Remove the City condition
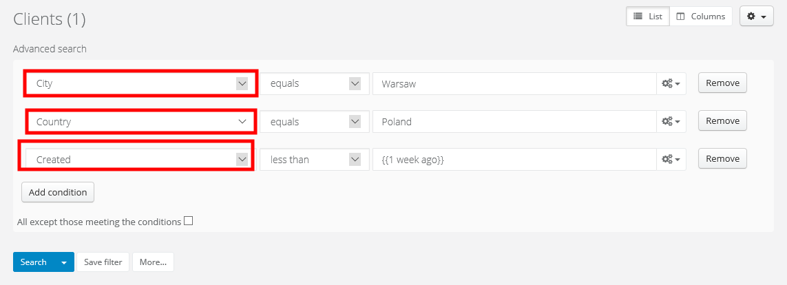Image resolution: width=787 pixels, height=285 pixels. [722, 83]
